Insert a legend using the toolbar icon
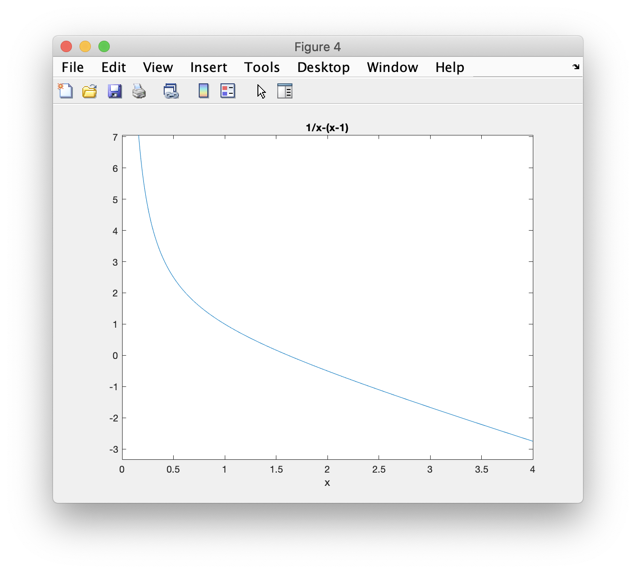The image size is (636, 573). 228,90
